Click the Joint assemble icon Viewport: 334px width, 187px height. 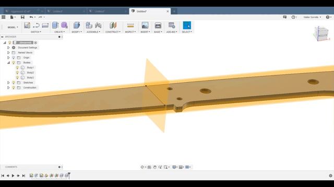(x=98, y=25)
